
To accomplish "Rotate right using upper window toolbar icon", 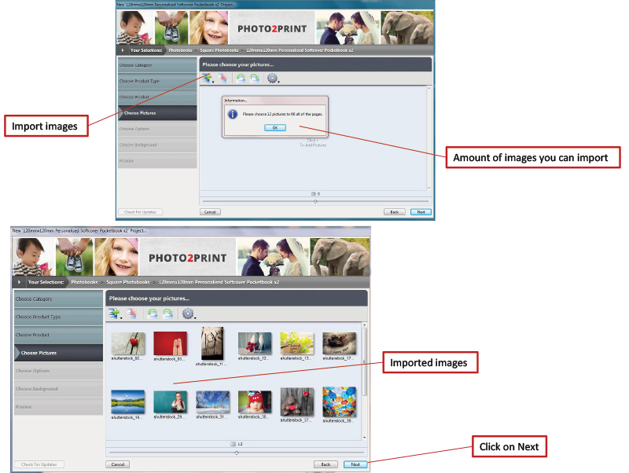I will (255, 78).
